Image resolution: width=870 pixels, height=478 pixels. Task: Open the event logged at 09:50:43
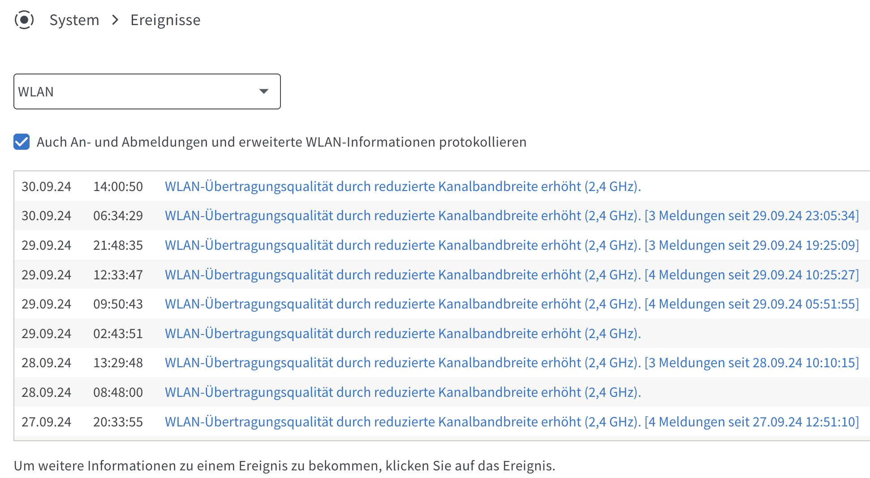click(x=512, y=304)
